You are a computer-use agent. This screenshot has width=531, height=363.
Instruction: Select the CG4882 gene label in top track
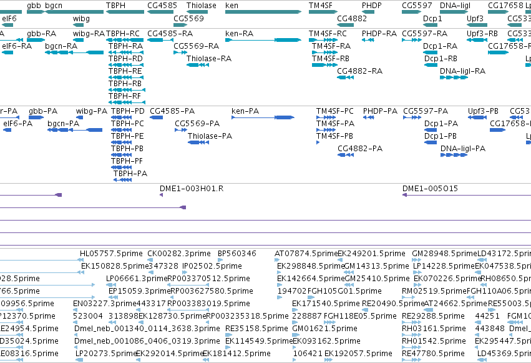click(x=352, y=18)
